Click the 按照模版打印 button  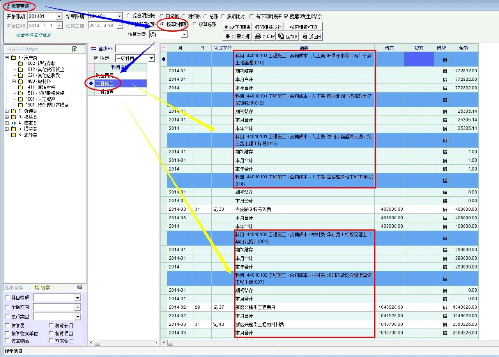(303, 27)
